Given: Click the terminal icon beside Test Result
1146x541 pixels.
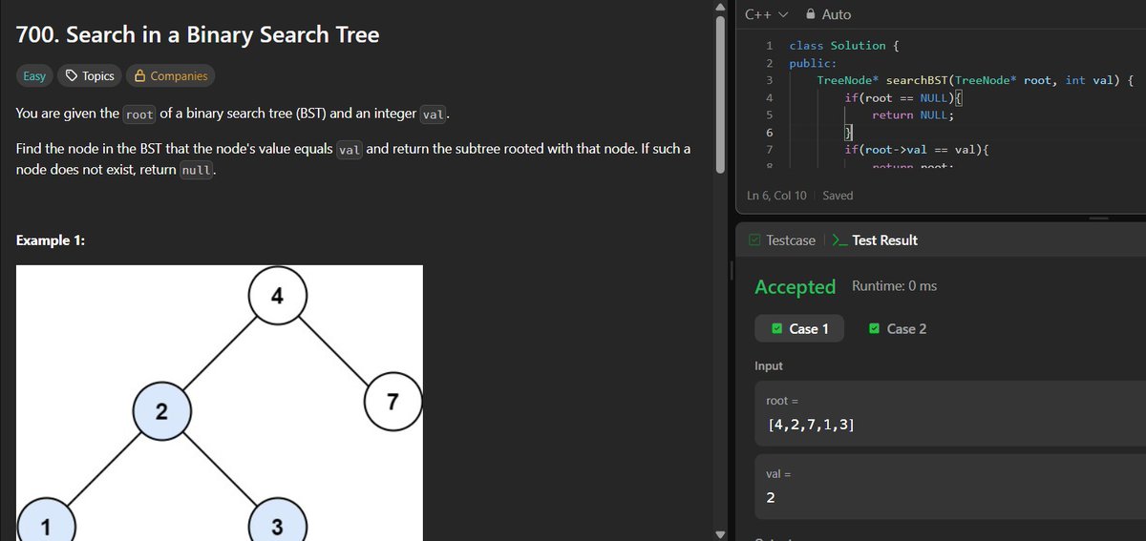Looking at the screenshot, I should coord(839,240).
